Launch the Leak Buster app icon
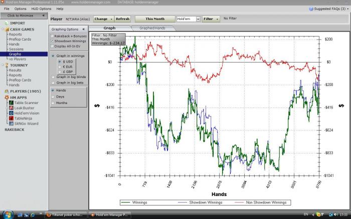This screenshot has height=219, width=351. (x=11, y=108)
